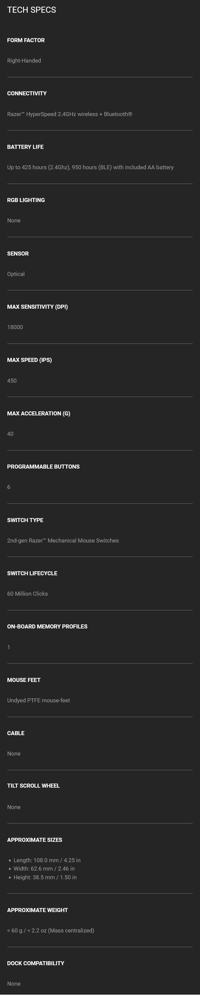Screen dimensions: 200x998
Task: Click the 2nd-gen Razer Mechanical Mouse Switches text
Action: 63,540
